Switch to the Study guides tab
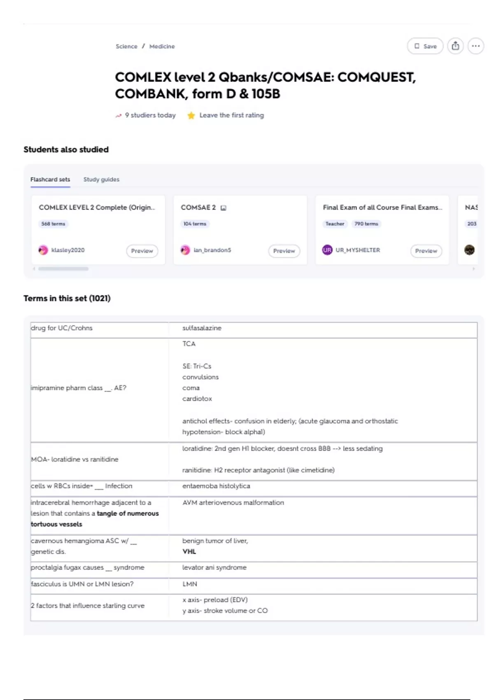 (101, 180)
